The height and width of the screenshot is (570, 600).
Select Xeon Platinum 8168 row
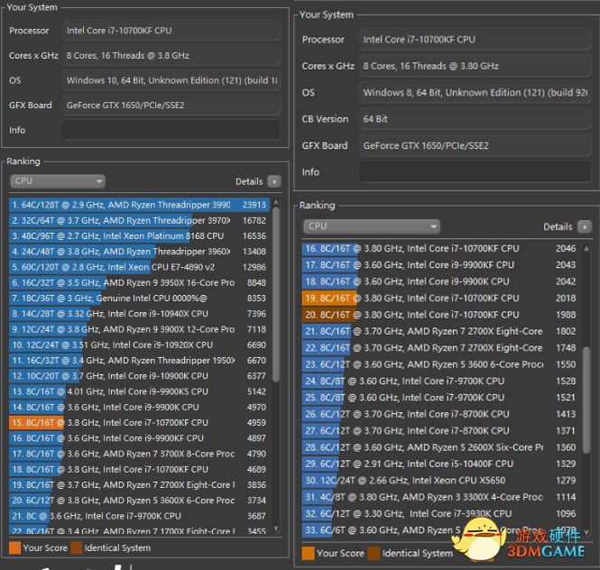(x=139, y=236)
